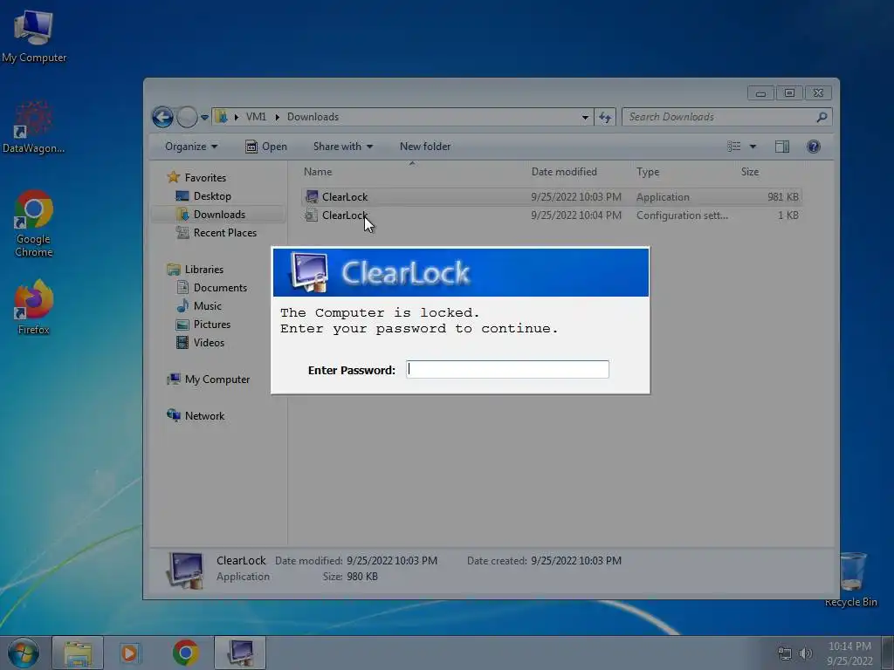Open the DataWagon desktop shortcut
Screen dimensions: 894x670
click(x=34, y=127)
